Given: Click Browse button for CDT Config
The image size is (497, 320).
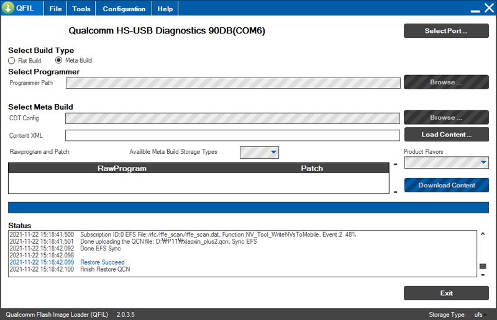Looking at the screenshot, I should [446, 117].
